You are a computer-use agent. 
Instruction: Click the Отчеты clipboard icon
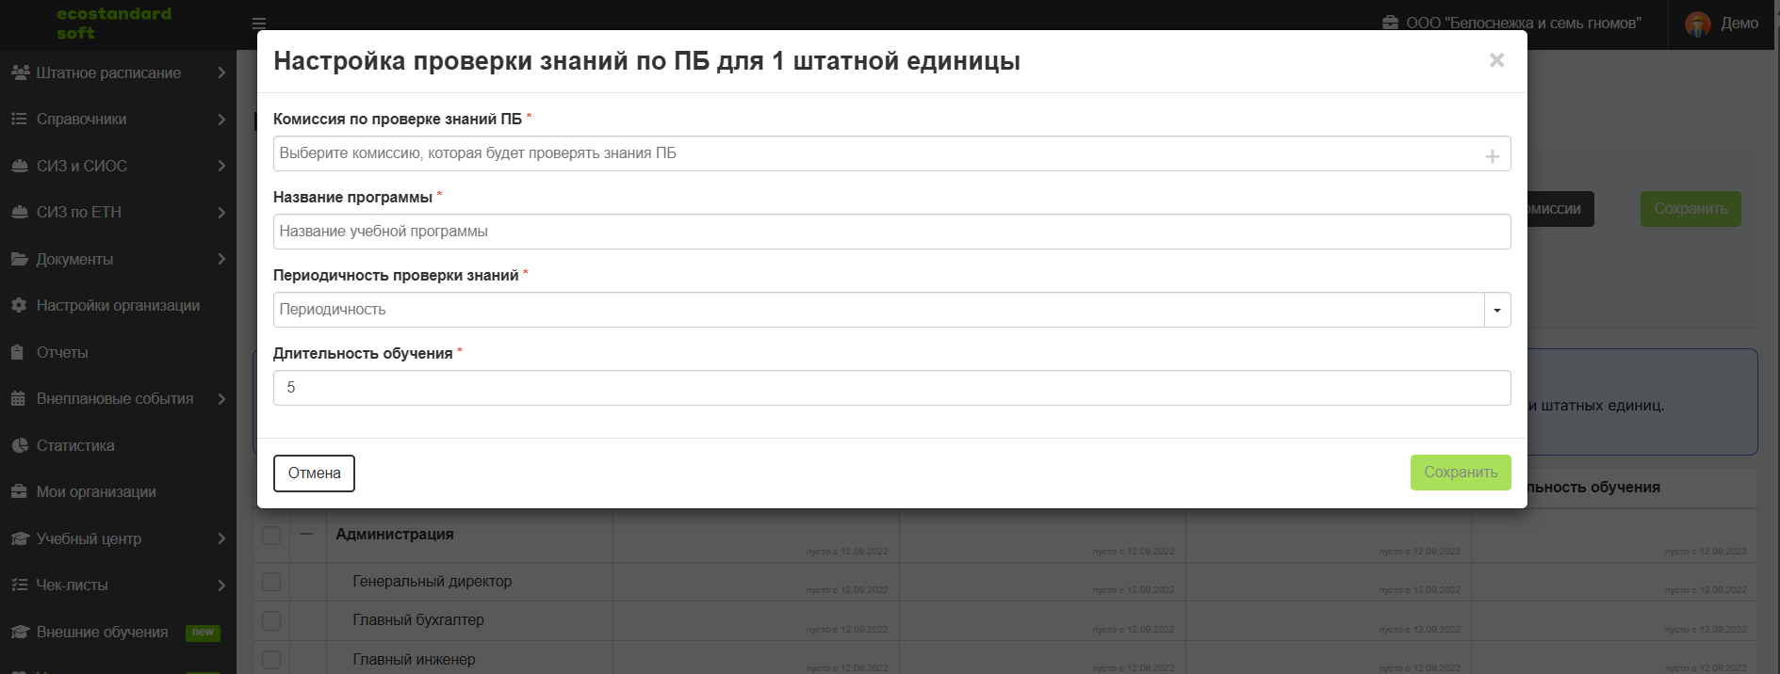[x=17, y=352]
